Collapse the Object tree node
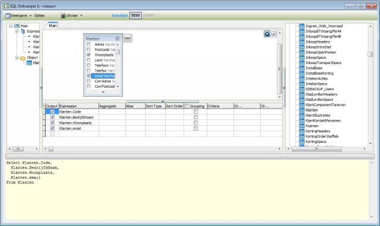The width and height of the screenshot is (380, 226). (x=17, y=58)
